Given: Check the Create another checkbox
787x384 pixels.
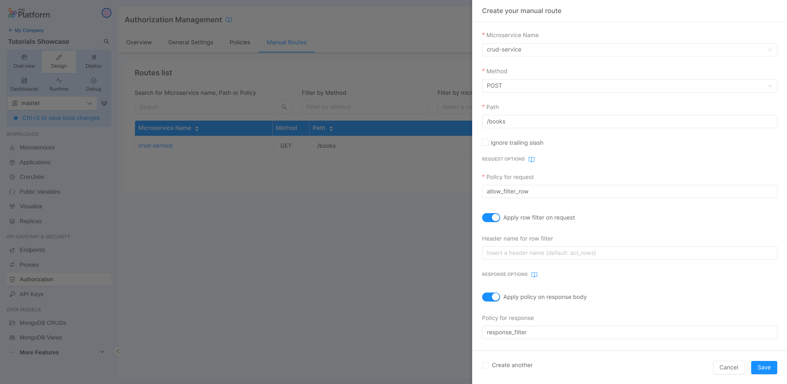Looking at the screenshot, I should coord(485,365).
